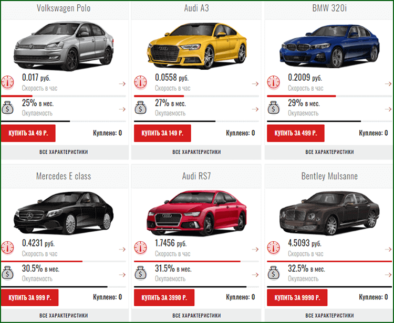Click speed arrow on Volkswagen Polo card
394x323 pixels.
coord(122,84)
